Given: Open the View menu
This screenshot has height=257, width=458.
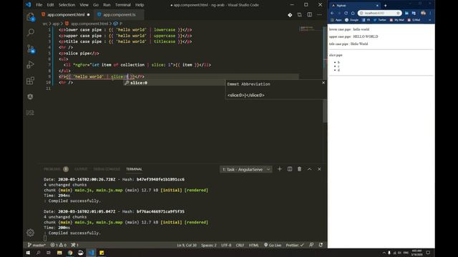Looking at the screenshot, I should click(84, 5).
